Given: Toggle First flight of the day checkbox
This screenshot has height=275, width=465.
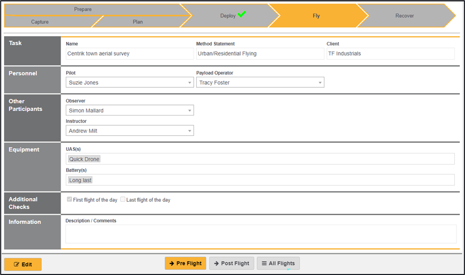Looking at the screenshot, I should pos(70,200).
